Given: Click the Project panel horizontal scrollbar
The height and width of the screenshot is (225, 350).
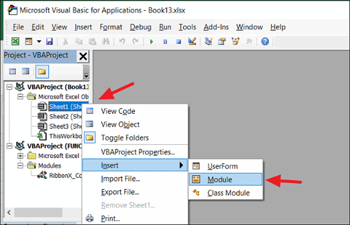Looking at the screenshot, I should [x=43, y=212].
